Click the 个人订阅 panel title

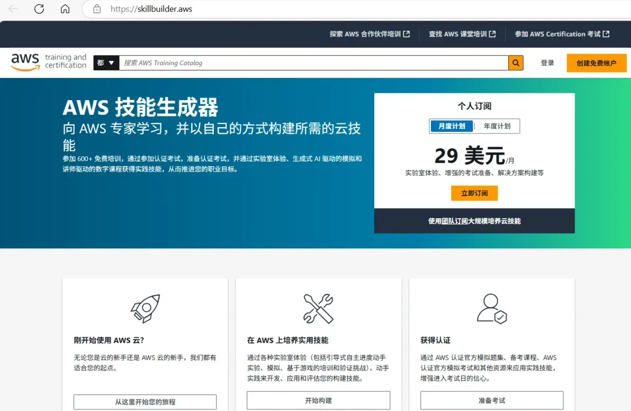pyautogui.click(x=474, y=106)
